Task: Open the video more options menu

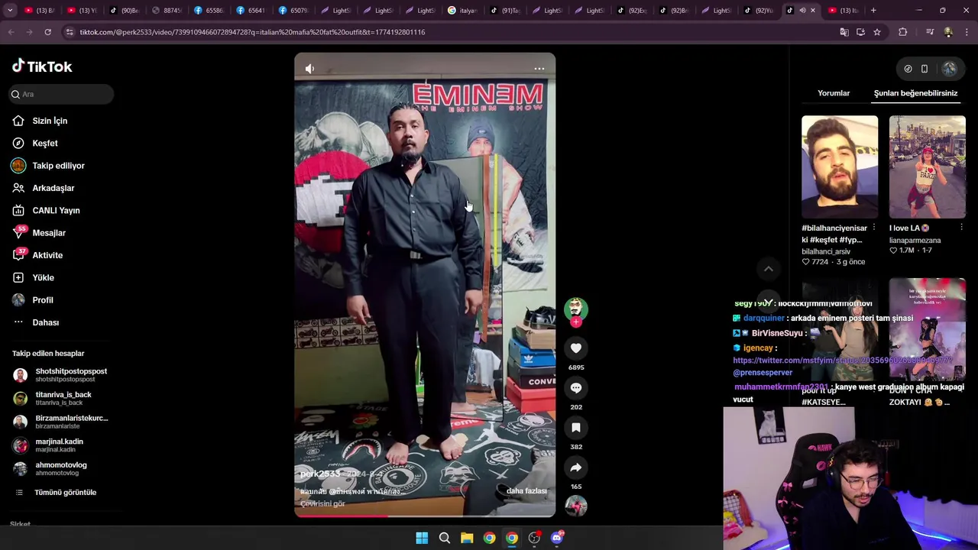Action: coord(539,69)
